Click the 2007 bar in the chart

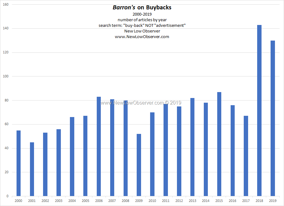coord(112,148)
